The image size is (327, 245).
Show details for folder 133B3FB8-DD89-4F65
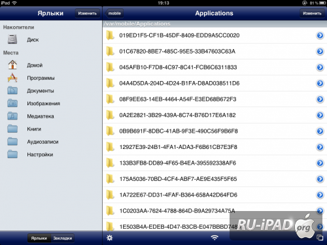[x=320, y=163]
